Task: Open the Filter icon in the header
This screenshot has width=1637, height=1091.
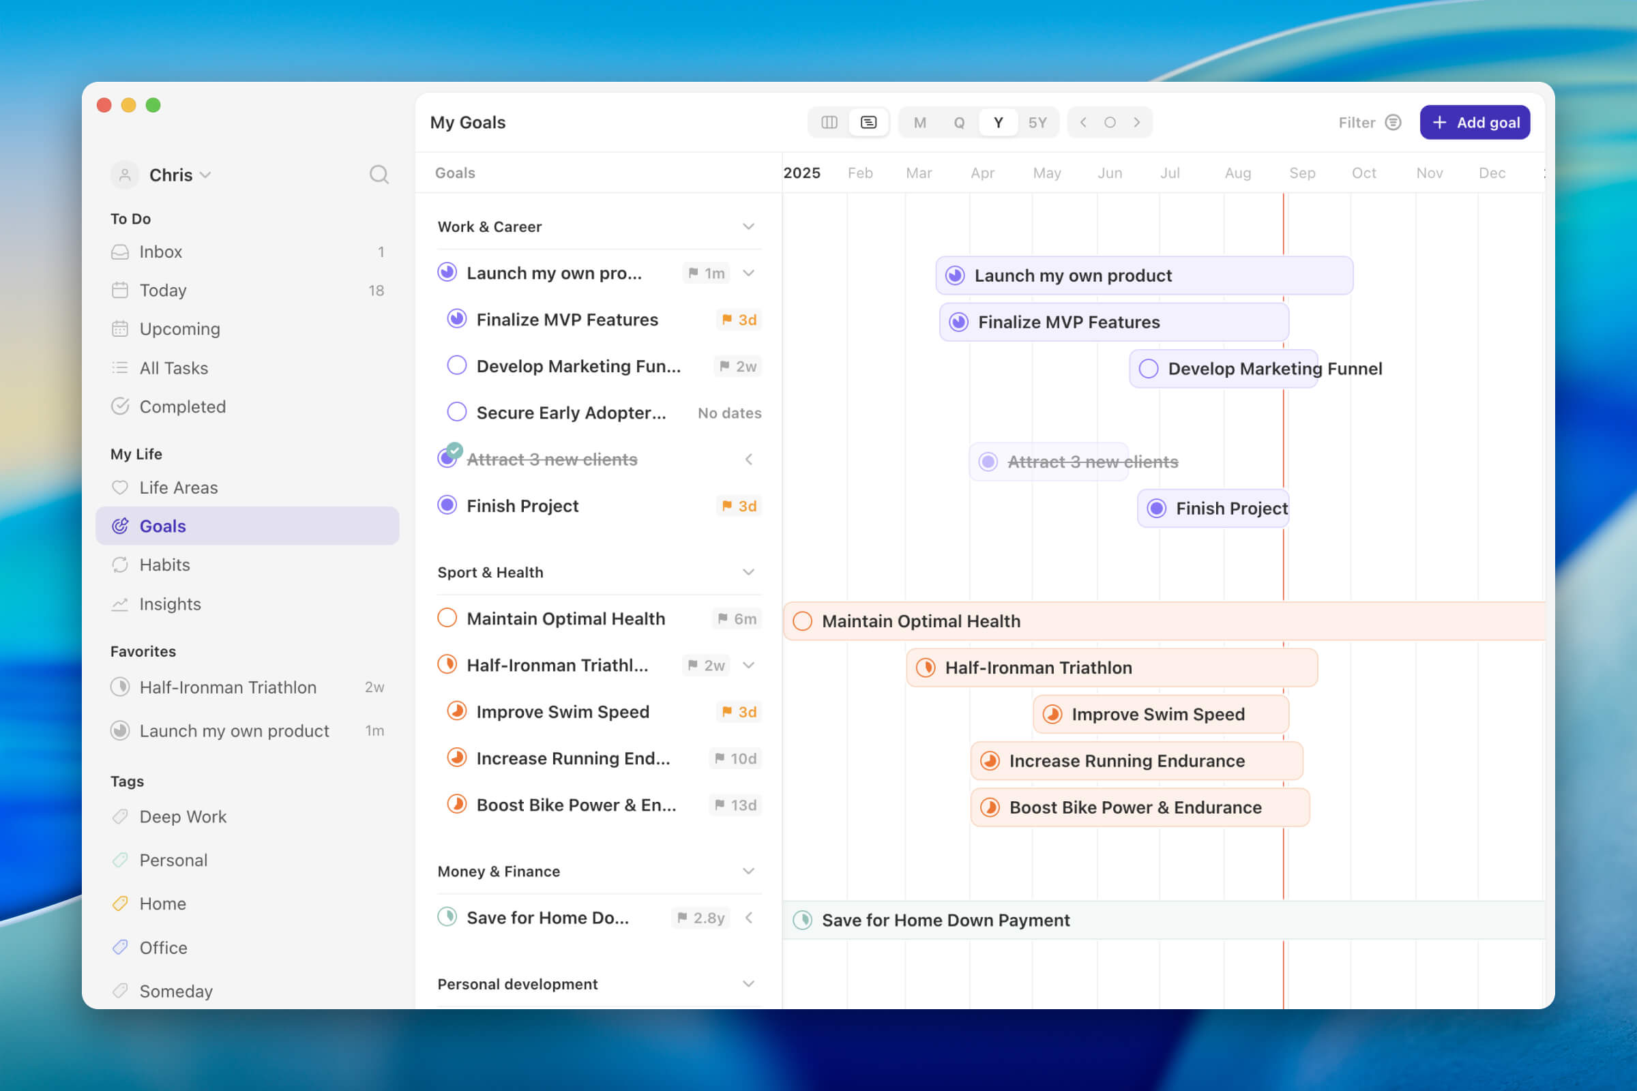Action: coord(1393,123)
